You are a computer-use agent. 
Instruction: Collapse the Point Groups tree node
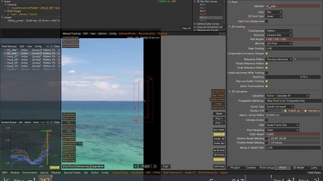point(6,11)
